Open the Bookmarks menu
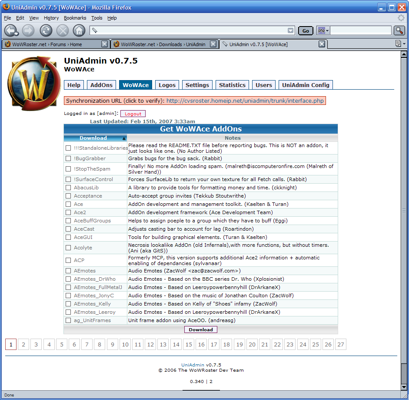Screen dimensions: 409x400 (x=75, y=18)
